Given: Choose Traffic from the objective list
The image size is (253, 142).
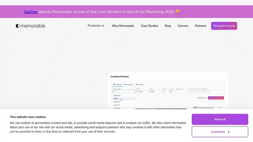Looking at the screenshot, I should pyautogui.click(x=123, y=99).
